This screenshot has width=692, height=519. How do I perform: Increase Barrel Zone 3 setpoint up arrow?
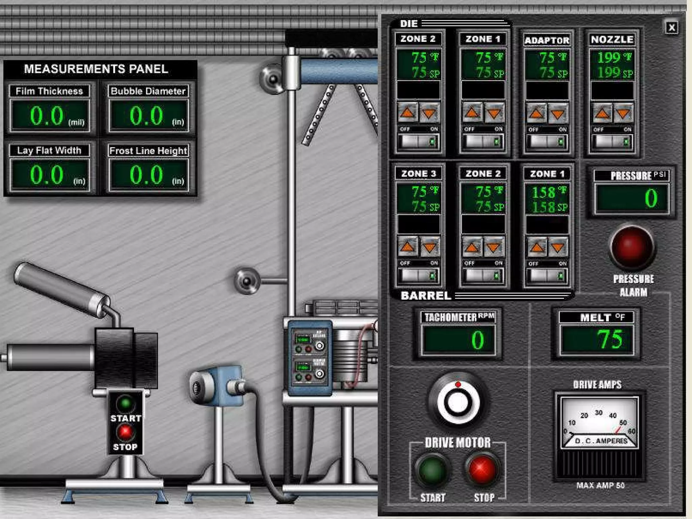(408, 246)
